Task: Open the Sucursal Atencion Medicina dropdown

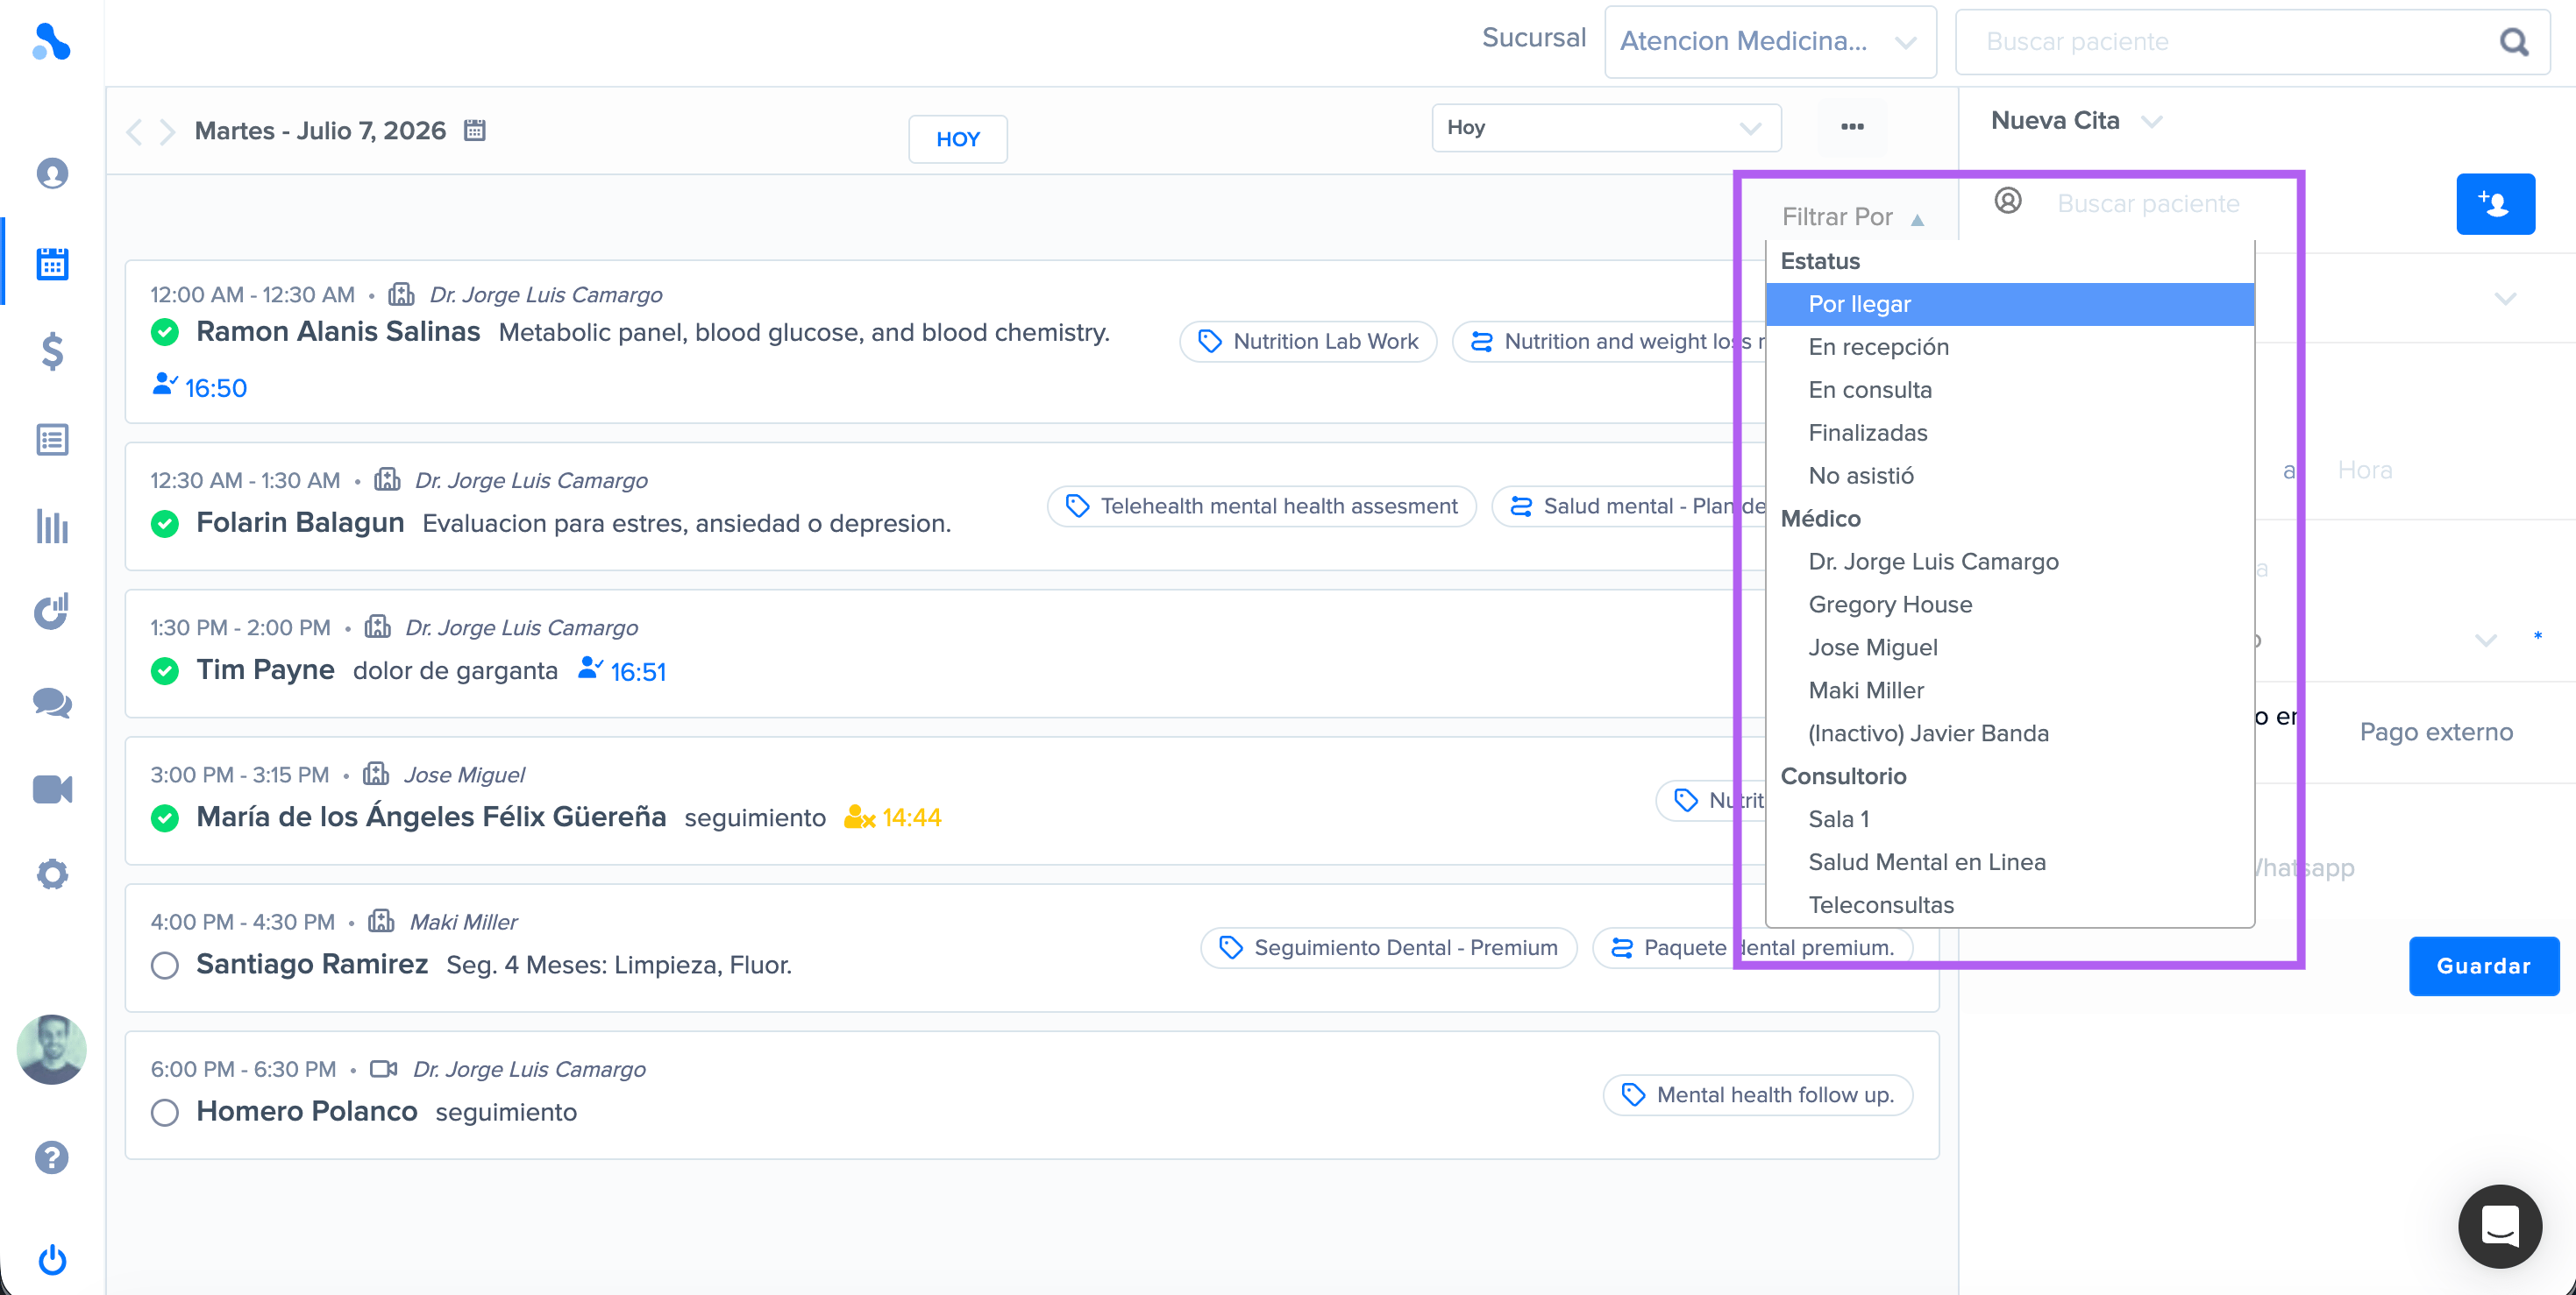Action: (1770, 42)
